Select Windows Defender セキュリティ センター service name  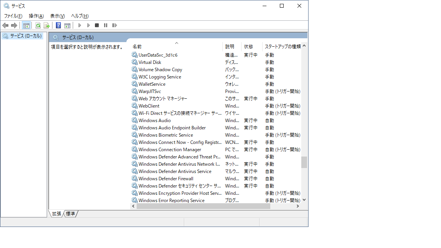(180, 186)
